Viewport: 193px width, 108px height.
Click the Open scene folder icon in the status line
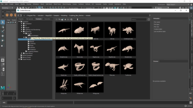tap(20, 8)
